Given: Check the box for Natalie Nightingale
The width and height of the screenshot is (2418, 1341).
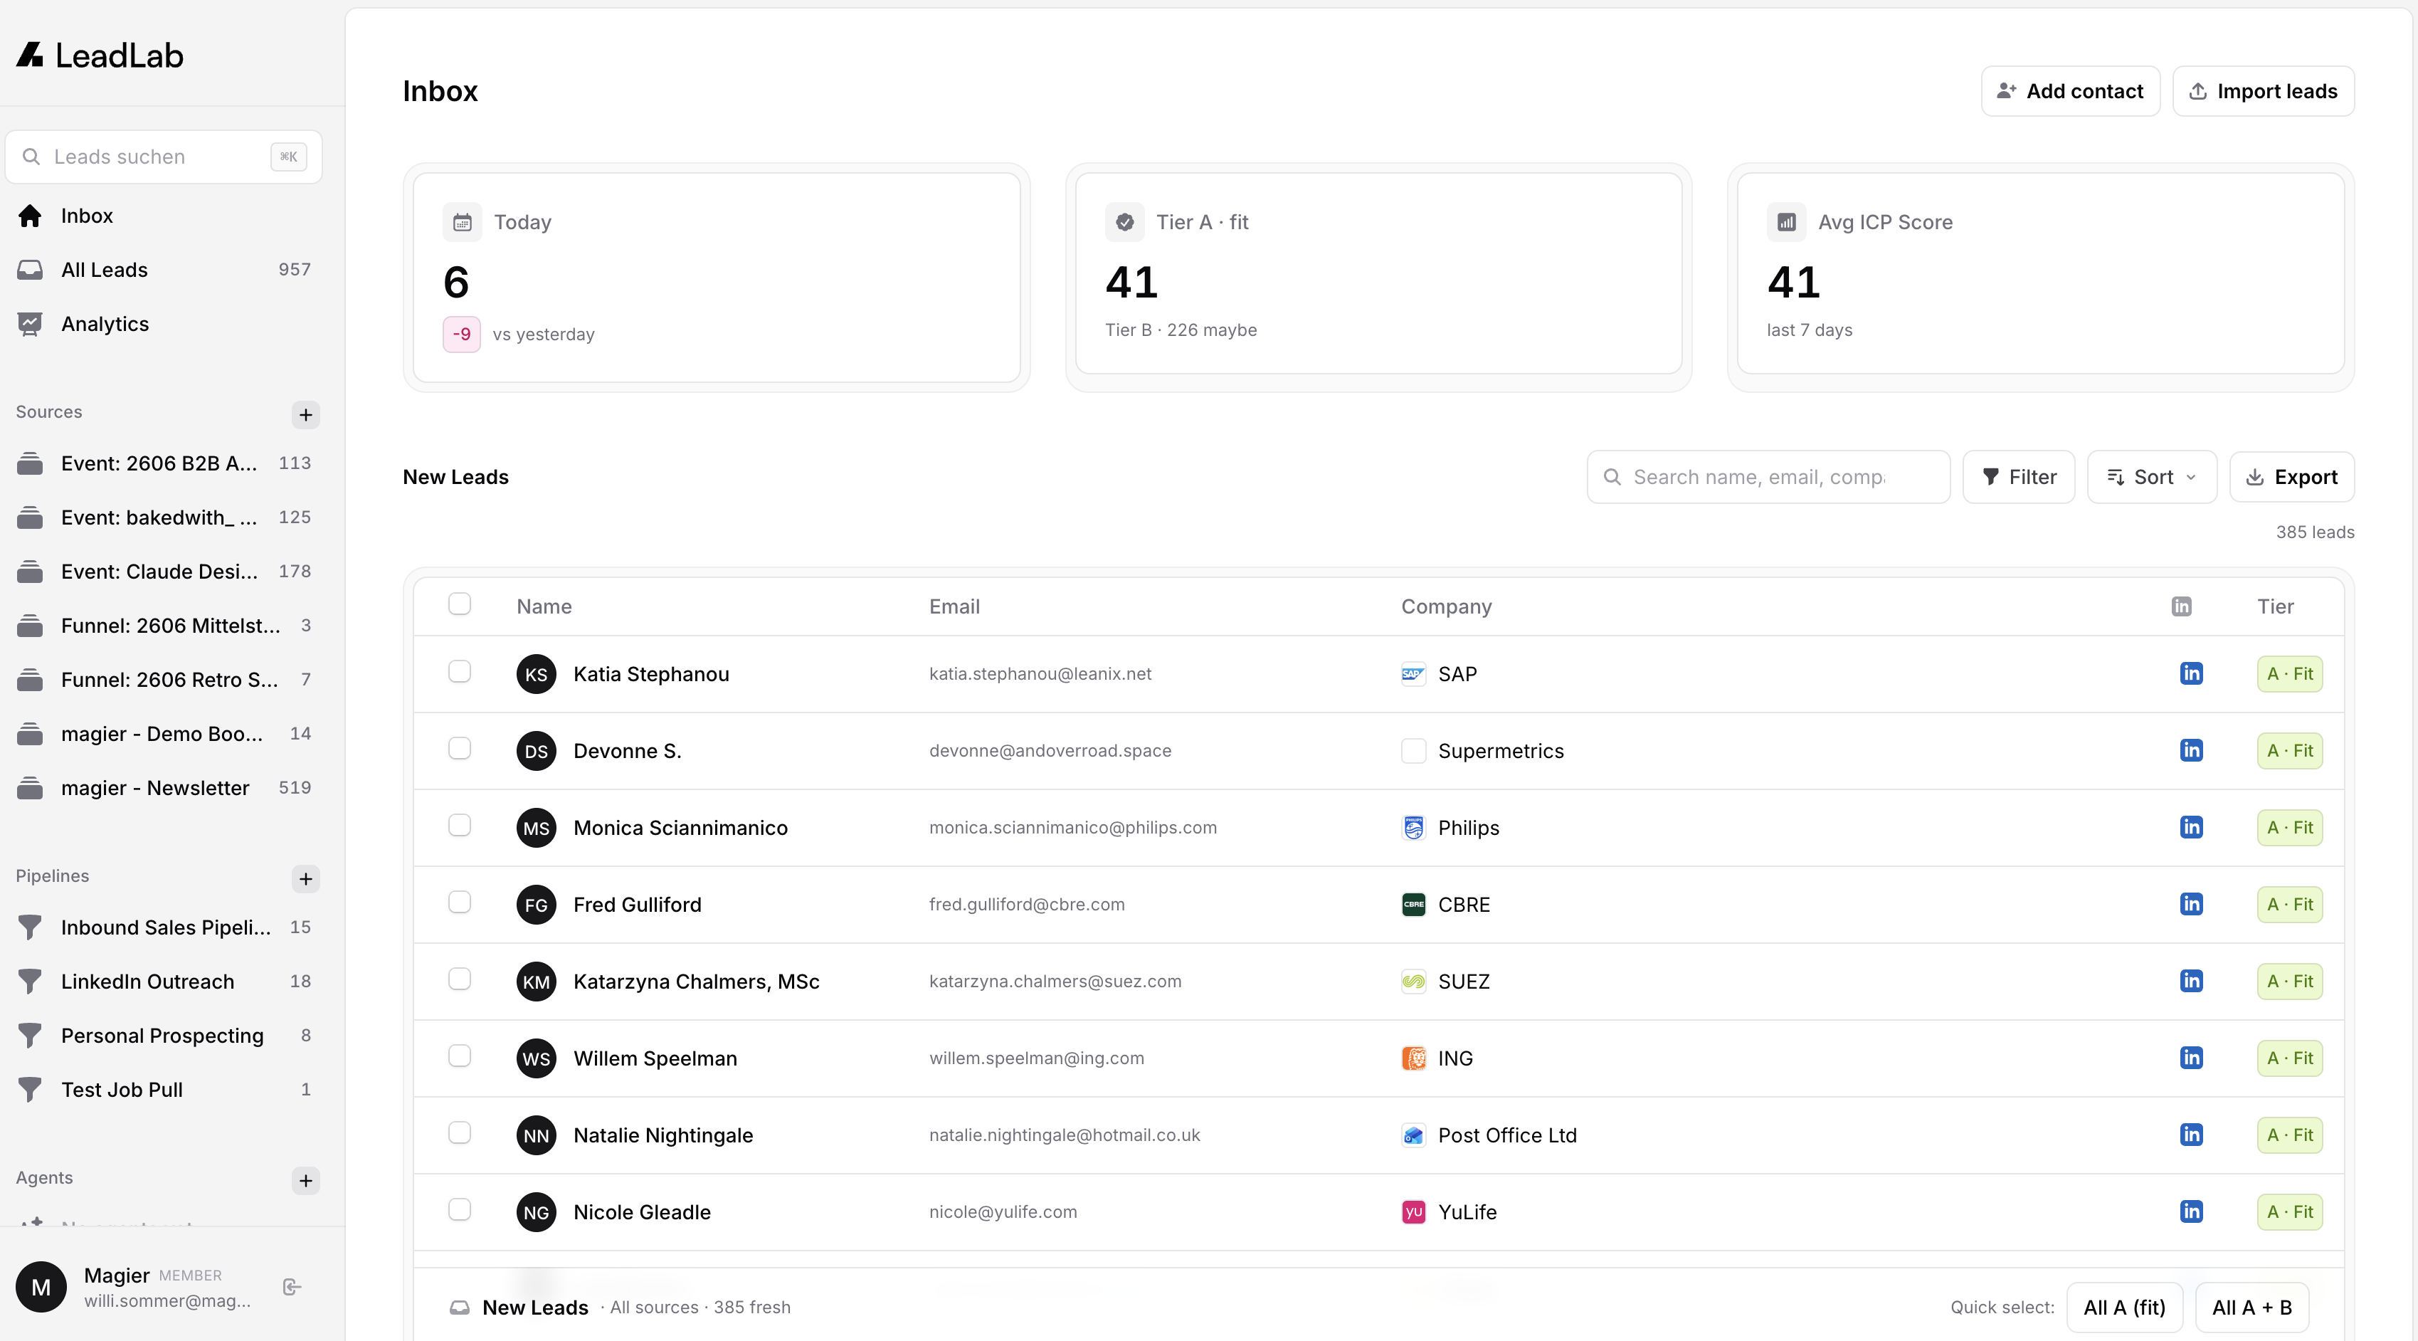Looking at the screenshot, I should coord(459,1133).
